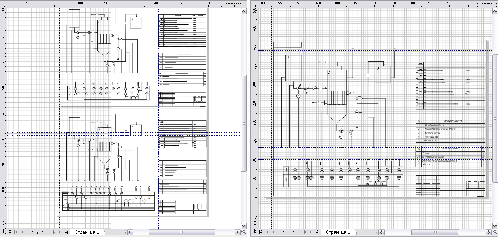Go to previous page in right window
The width and height of the screenshot is (498, 237).
[273, 232]
